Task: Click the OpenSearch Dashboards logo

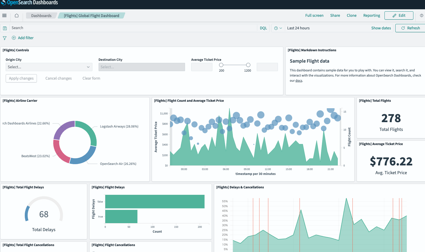Action: (29, 3)
